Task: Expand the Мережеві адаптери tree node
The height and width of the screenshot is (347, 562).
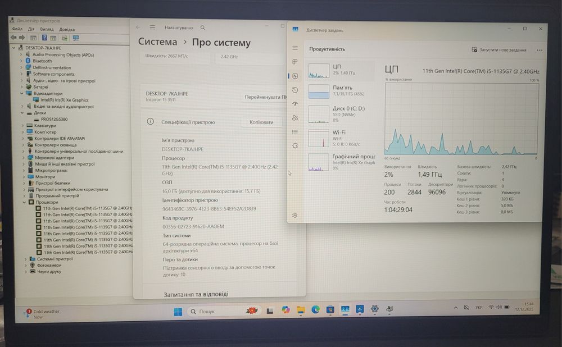Action: coord(23,158)
